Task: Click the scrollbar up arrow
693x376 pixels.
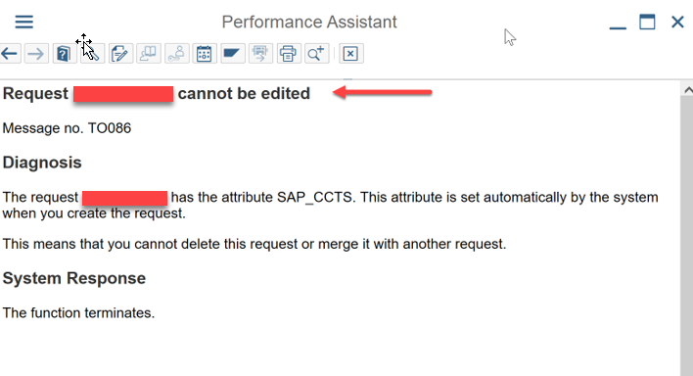Action: [x=687, y=90]
